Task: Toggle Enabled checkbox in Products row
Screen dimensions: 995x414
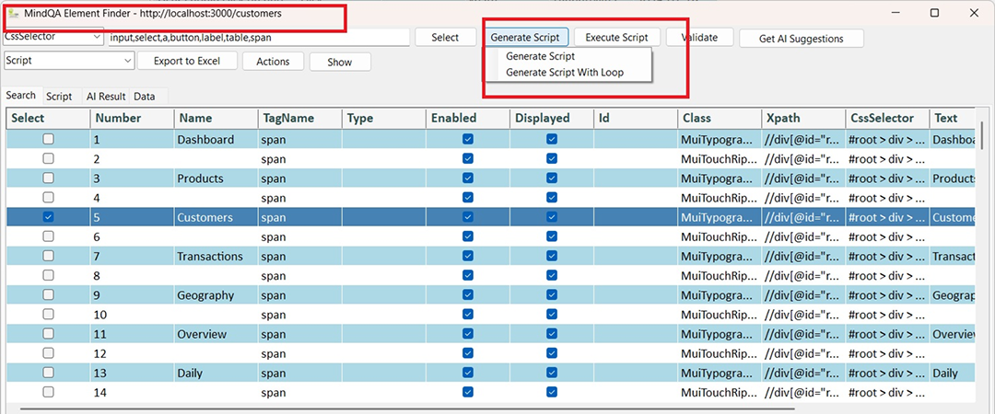Action: 468,178
